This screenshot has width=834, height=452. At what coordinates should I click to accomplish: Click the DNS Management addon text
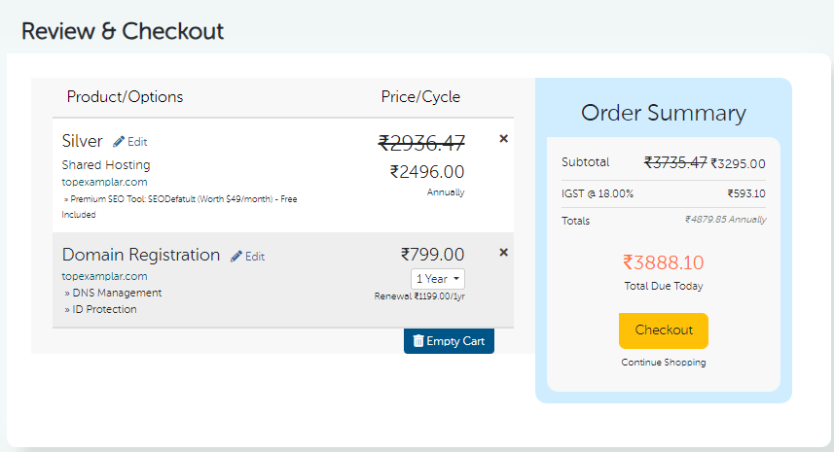point(116,293)
